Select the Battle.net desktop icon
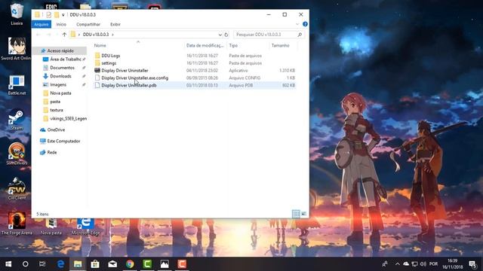Viewport: 483px width, 271px height. (17, 85)
